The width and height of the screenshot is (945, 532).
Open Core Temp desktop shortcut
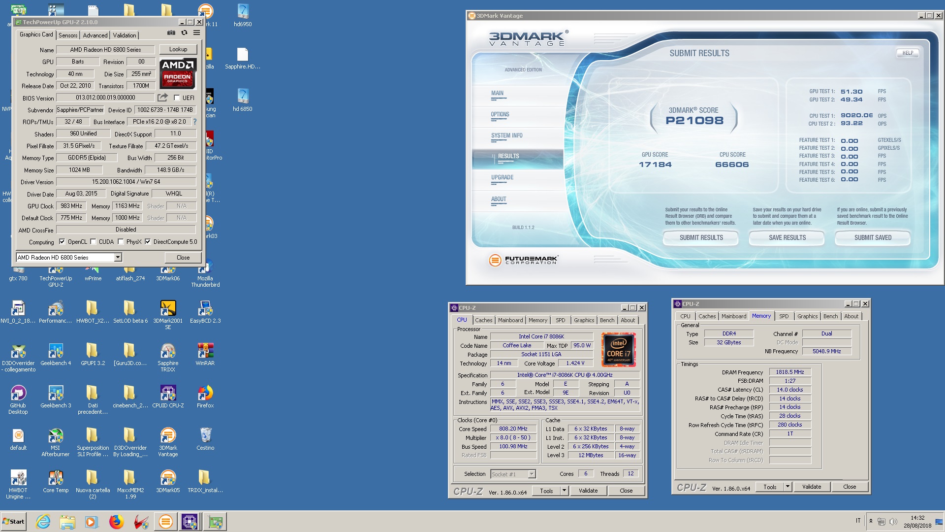(x=56, y=481)
